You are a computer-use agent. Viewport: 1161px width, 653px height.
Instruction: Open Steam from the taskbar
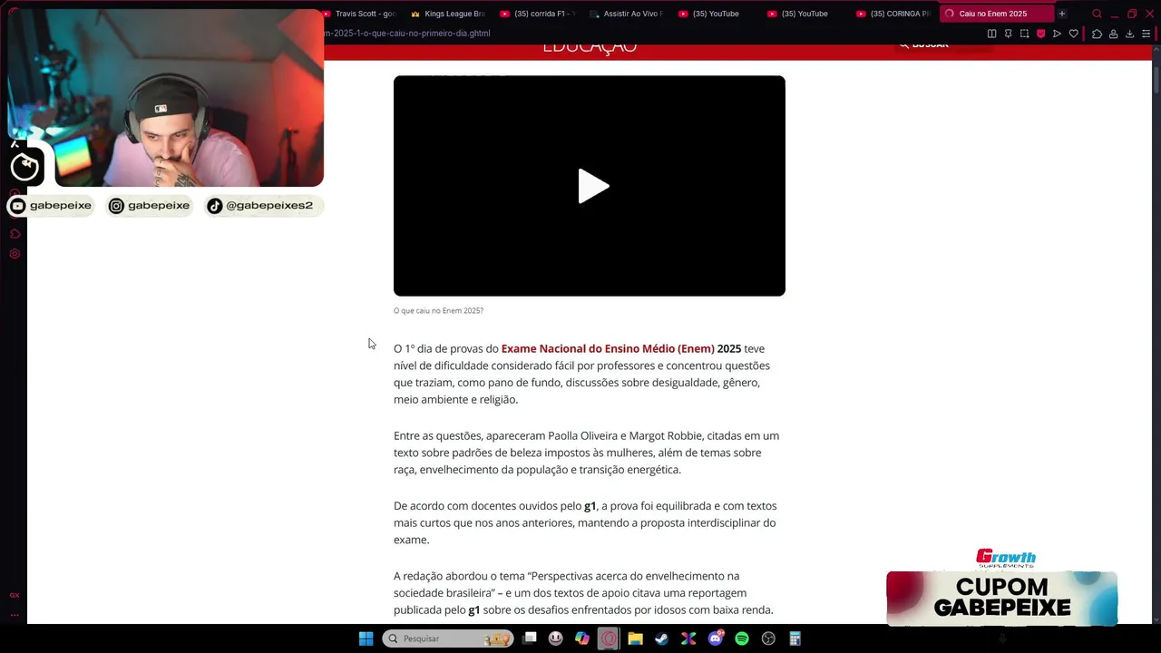click(662, 638)
